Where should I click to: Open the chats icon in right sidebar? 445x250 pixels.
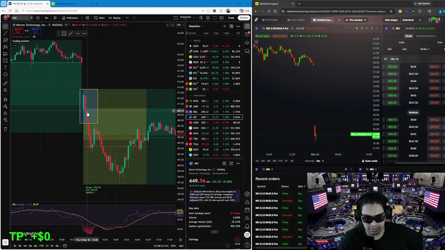pyautogui.click(x=247, y=51)
